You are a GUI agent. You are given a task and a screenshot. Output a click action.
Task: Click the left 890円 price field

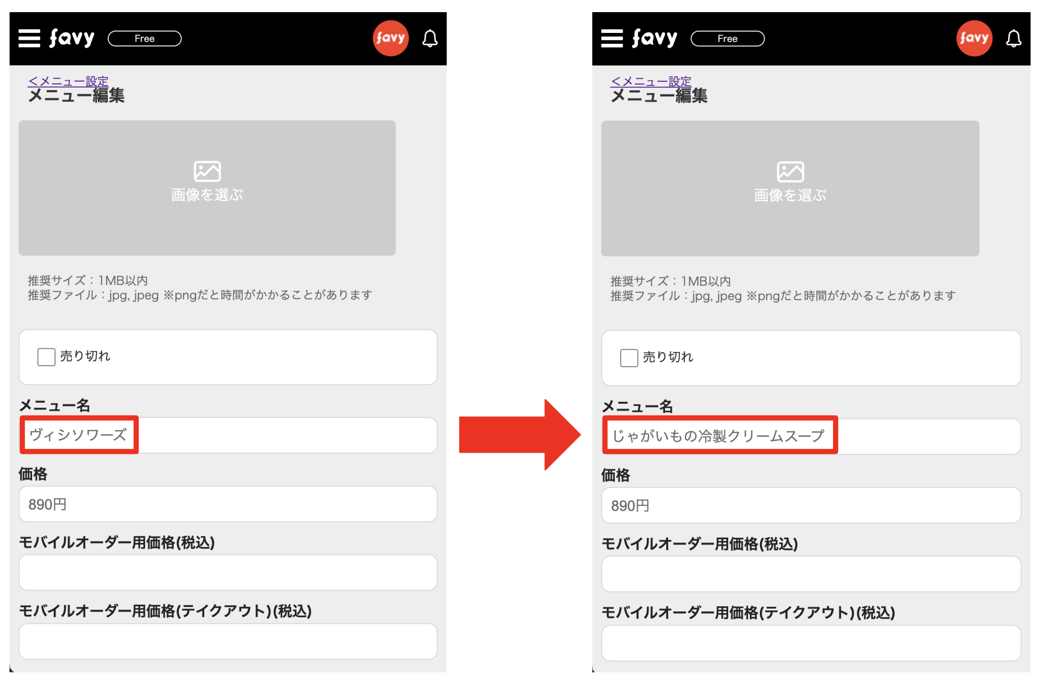(x=227, y=504)
